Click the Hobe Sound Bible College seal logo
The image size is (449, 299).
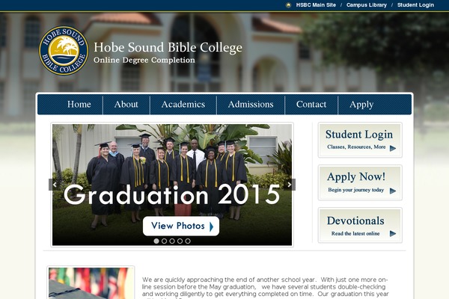click(x=64, y=51)
